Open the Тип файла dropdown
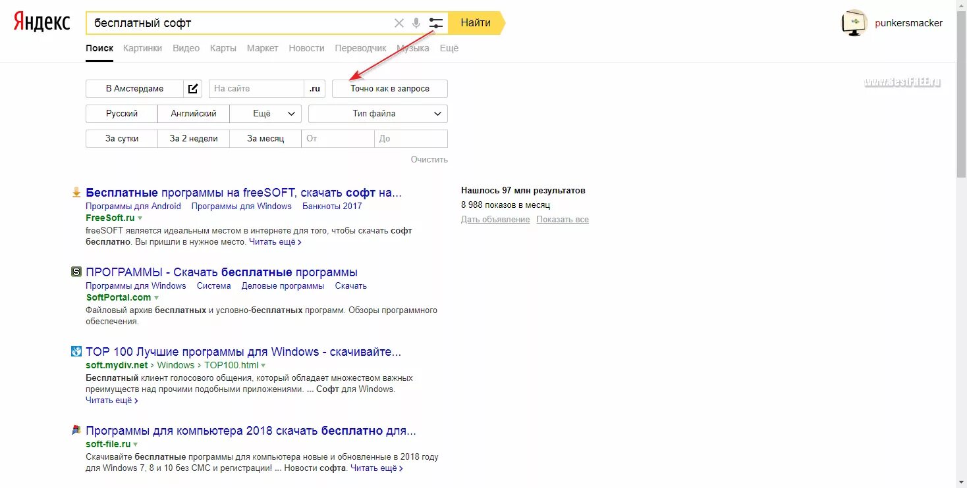Image resolution: width=967 pixels, height=488 pixels. (378, 114)
